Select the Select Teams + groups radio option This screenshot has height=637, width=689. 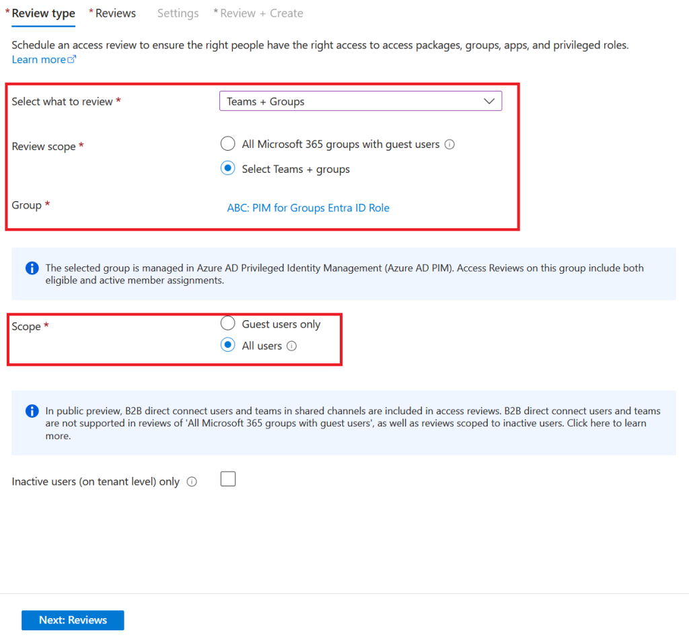(x=228, y=169)
